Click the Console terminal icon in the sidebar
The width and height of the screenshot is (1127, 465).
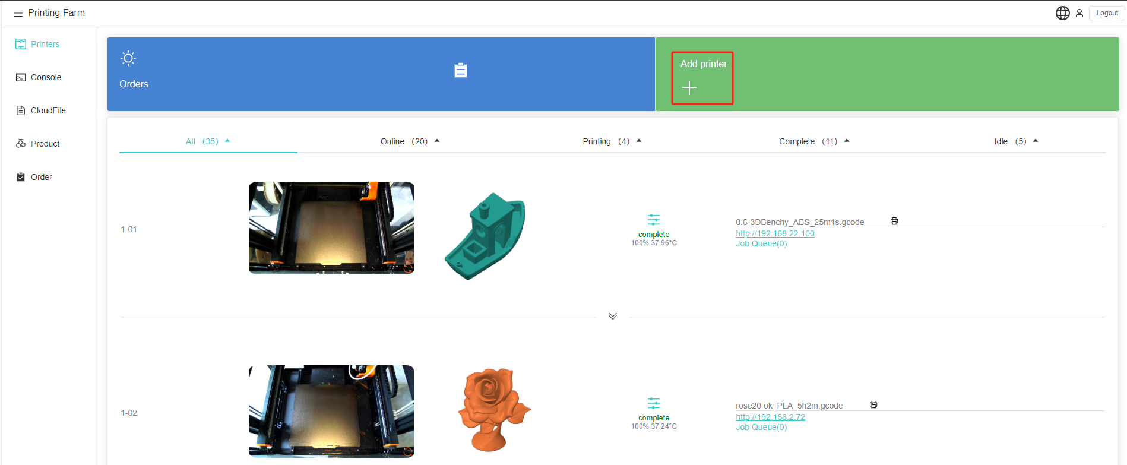[x=21, y=77]
